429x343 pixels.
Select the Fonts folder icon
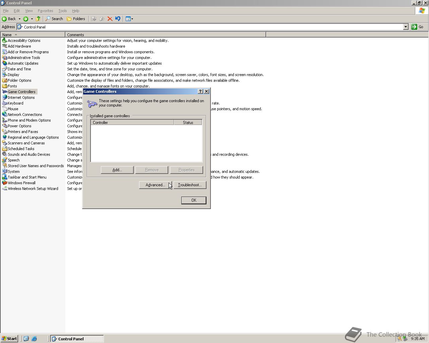pyautogui.click(x=4, y=86)
